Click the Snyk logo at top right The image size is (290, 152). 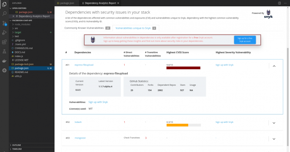(268, 14)
